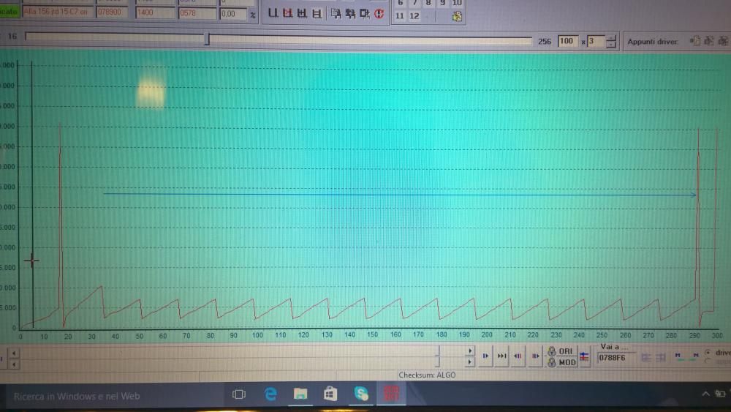Click the next modification red-blue arrow icon
The image size is (731, 412).
point(535,356)
